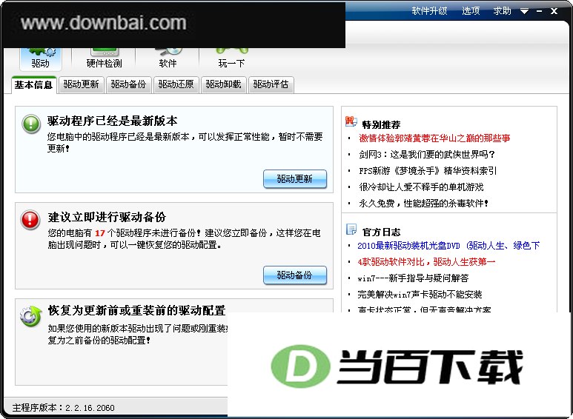Click the 特别推荐 heading
The image size is (573, 419).
(381, 125)
